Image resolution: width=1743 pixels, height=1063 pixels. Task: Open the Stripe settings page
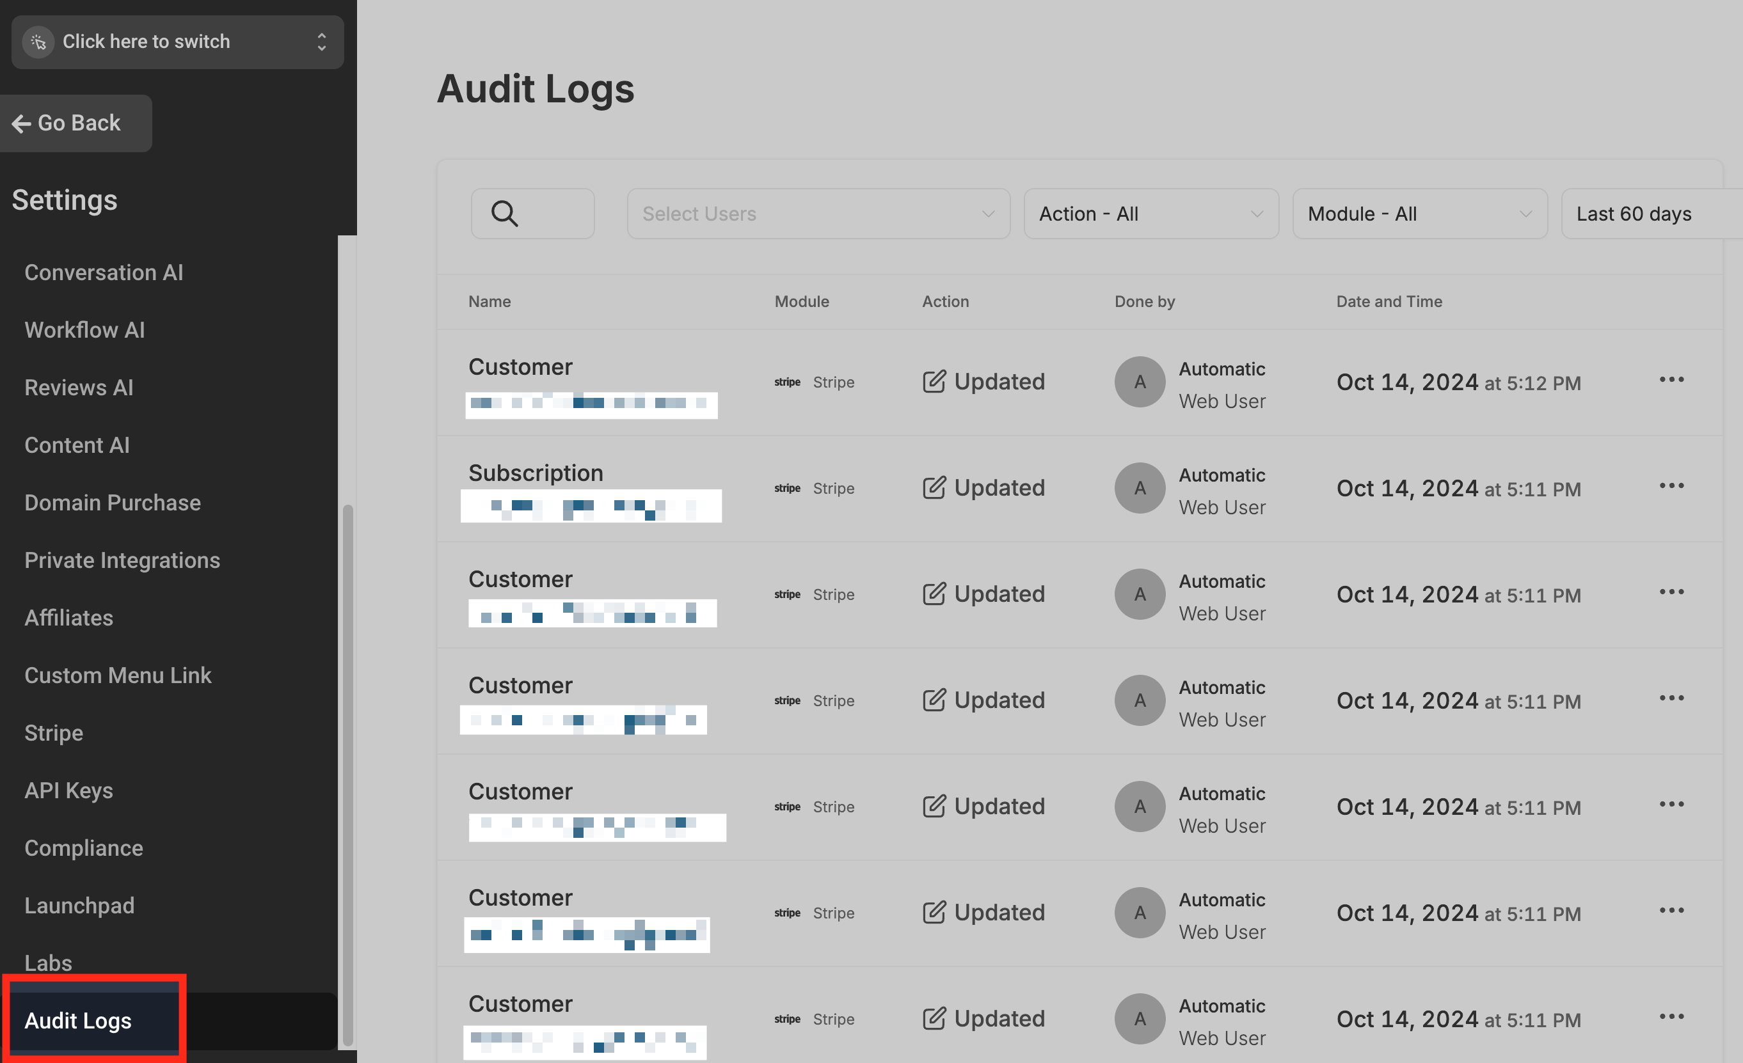coord(54,733)
